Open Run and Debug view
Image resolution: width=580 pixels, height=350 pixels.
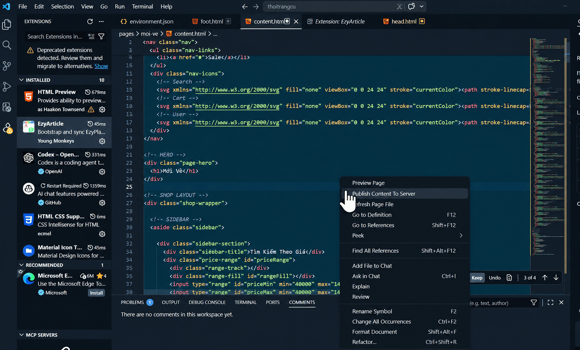(7, 87)
